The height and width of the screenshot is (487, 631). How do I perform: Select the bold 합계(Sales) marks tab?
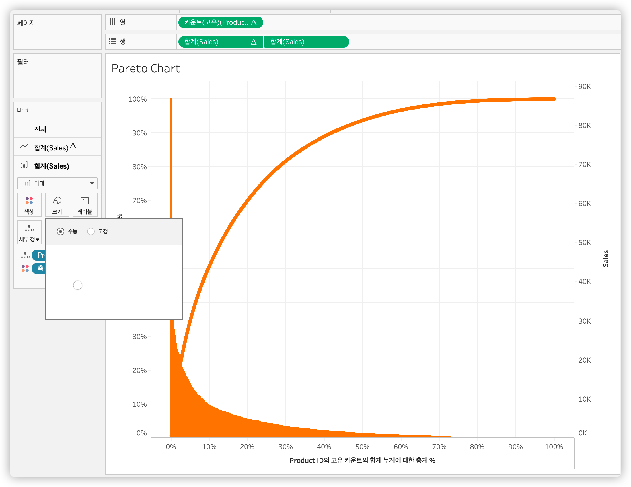point(52,166)
